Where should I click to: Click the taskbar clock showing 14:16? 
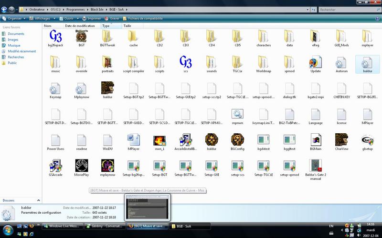371,224
